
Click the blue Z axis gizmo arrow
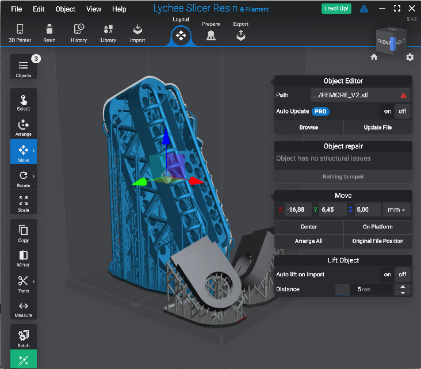pos(166,136)
